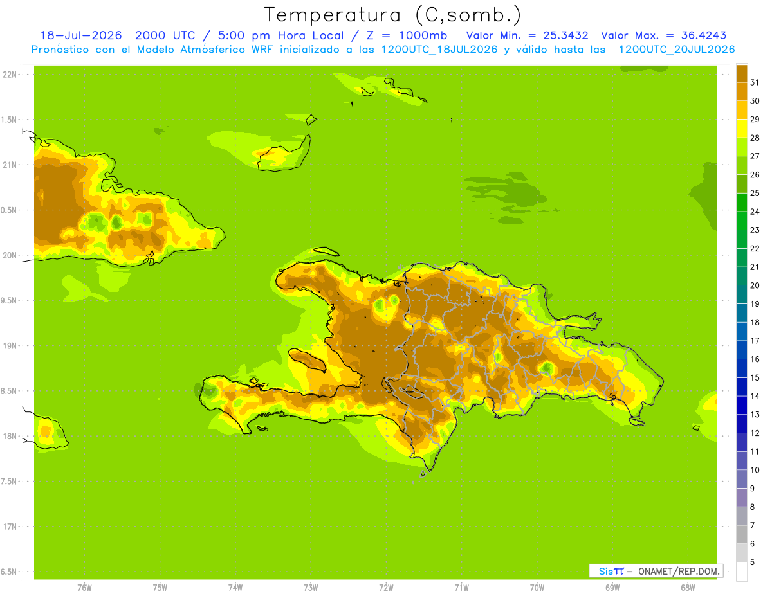This screenshot has width=772, height=596.
Task: Click the colorbar value label 26
Action: tap(755, 174)
